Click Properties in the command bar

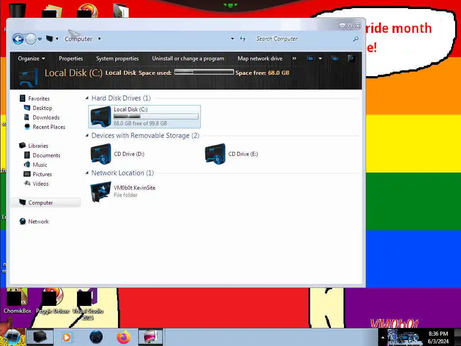(71, 59)
